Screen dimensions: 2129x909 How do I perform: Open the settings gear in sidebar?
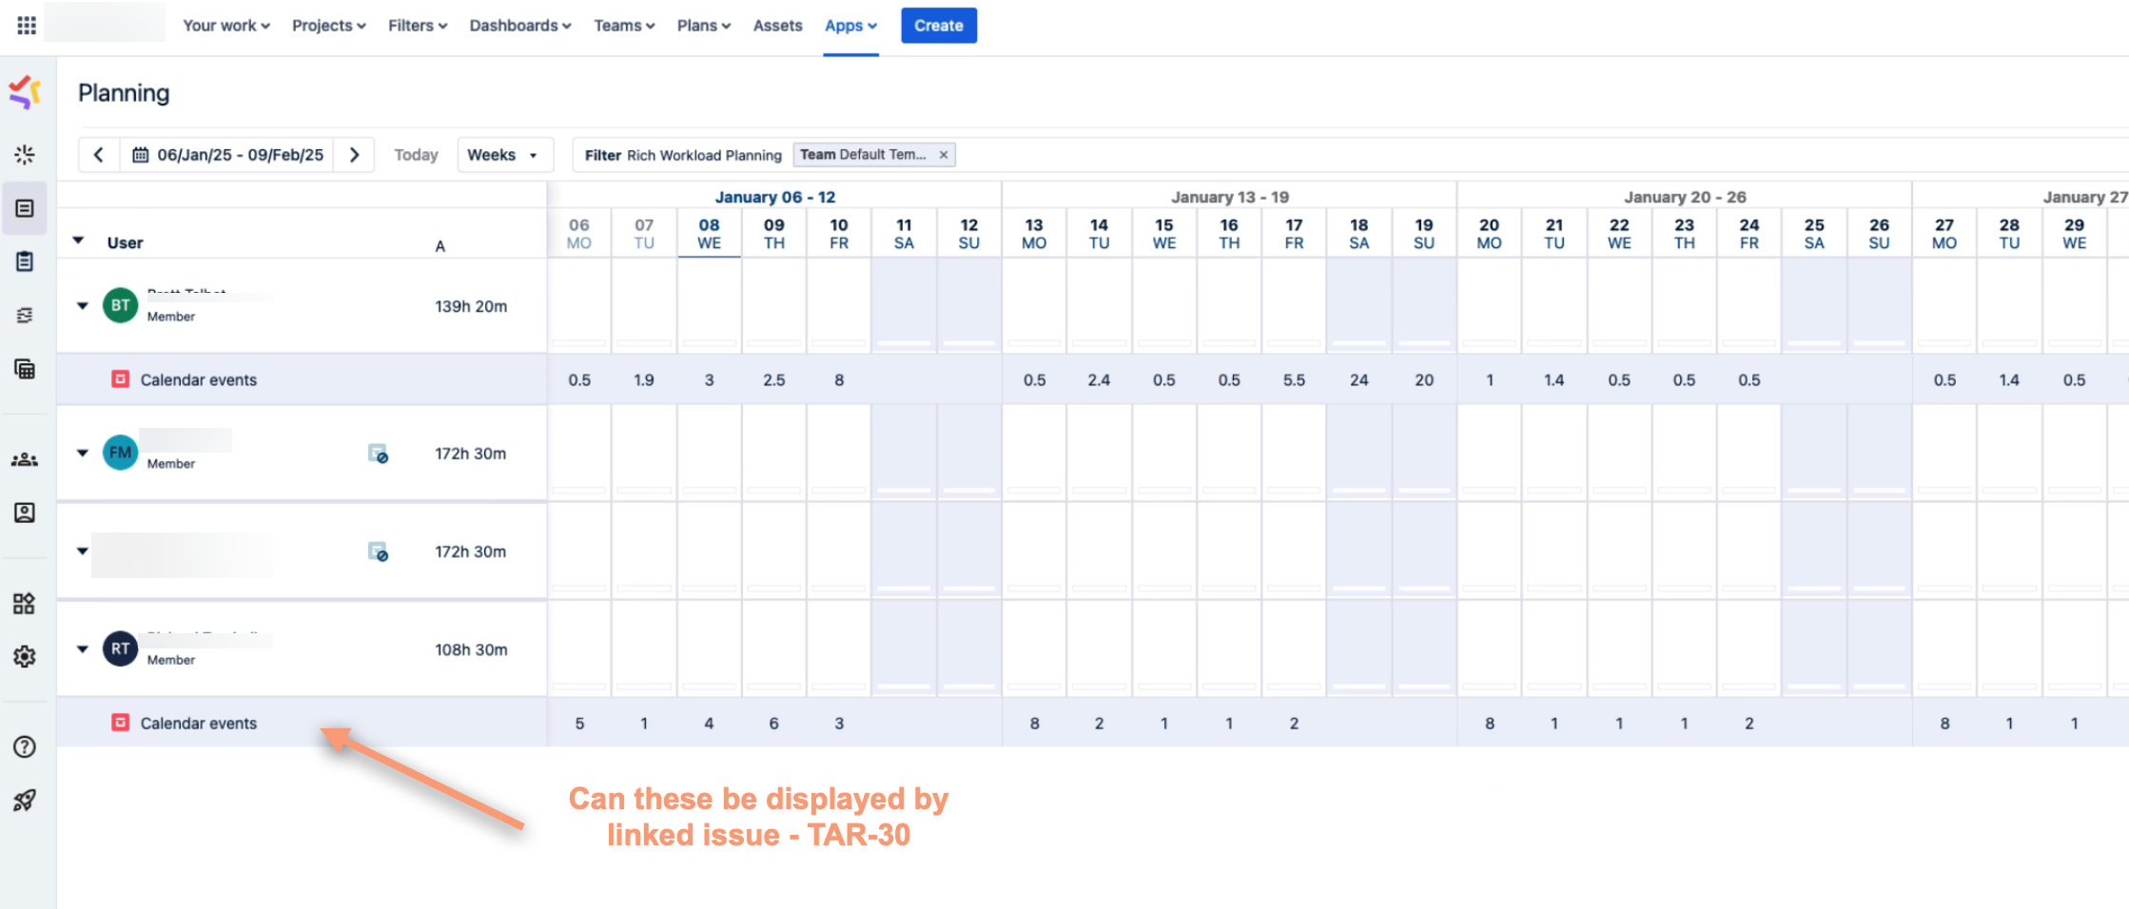pyautogui.click(x=25, y=657)
